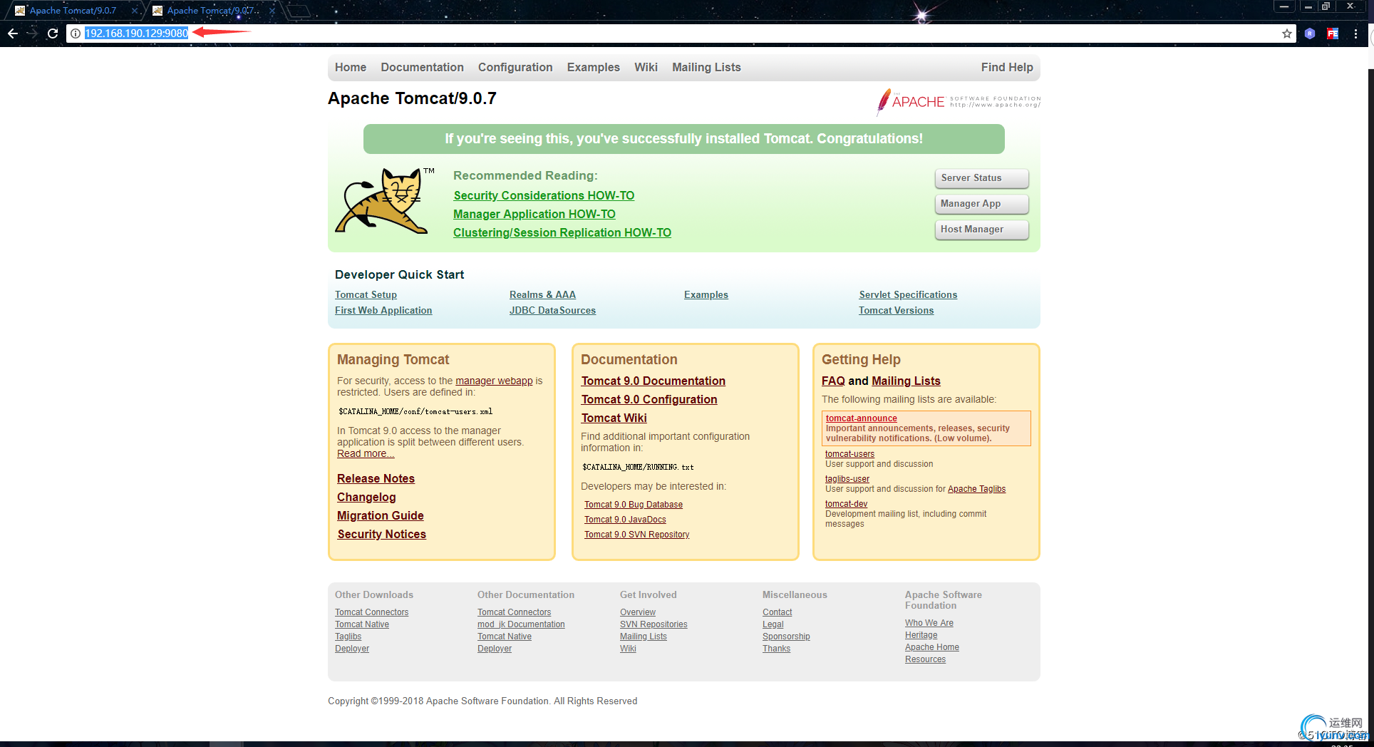Image resolution: width=1374 pixels, height=747 pixels.
Task: Open Taglibs link under Other Downloads
Action: 348,637
